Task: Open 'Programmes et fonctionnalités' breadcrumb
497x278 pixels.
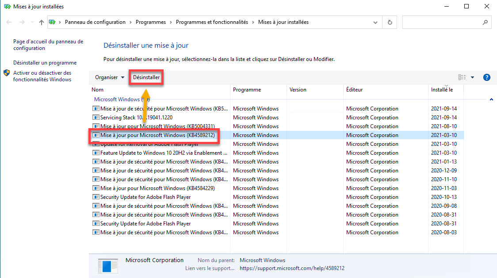Action: point(212,22)
